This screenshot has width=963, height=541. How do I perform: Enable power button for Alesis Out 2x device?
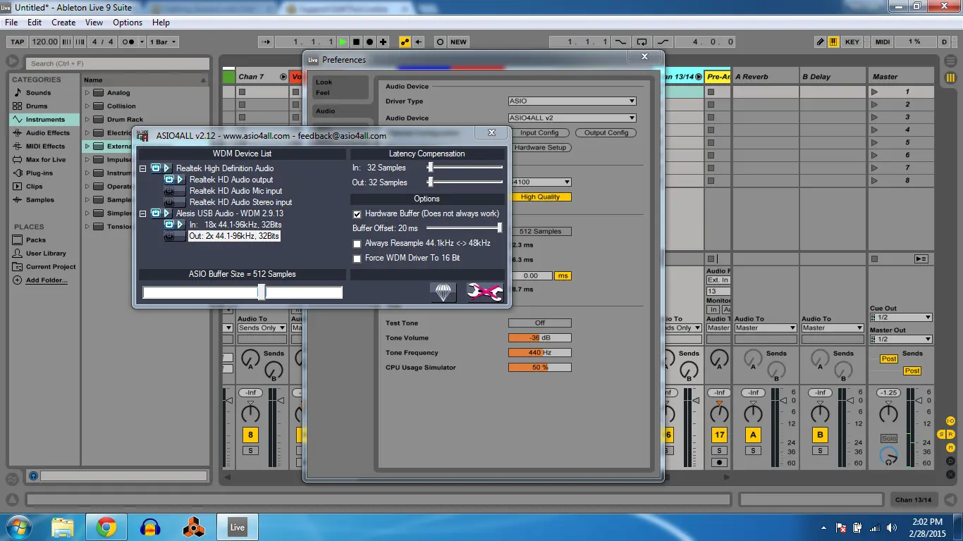[169, 236]
